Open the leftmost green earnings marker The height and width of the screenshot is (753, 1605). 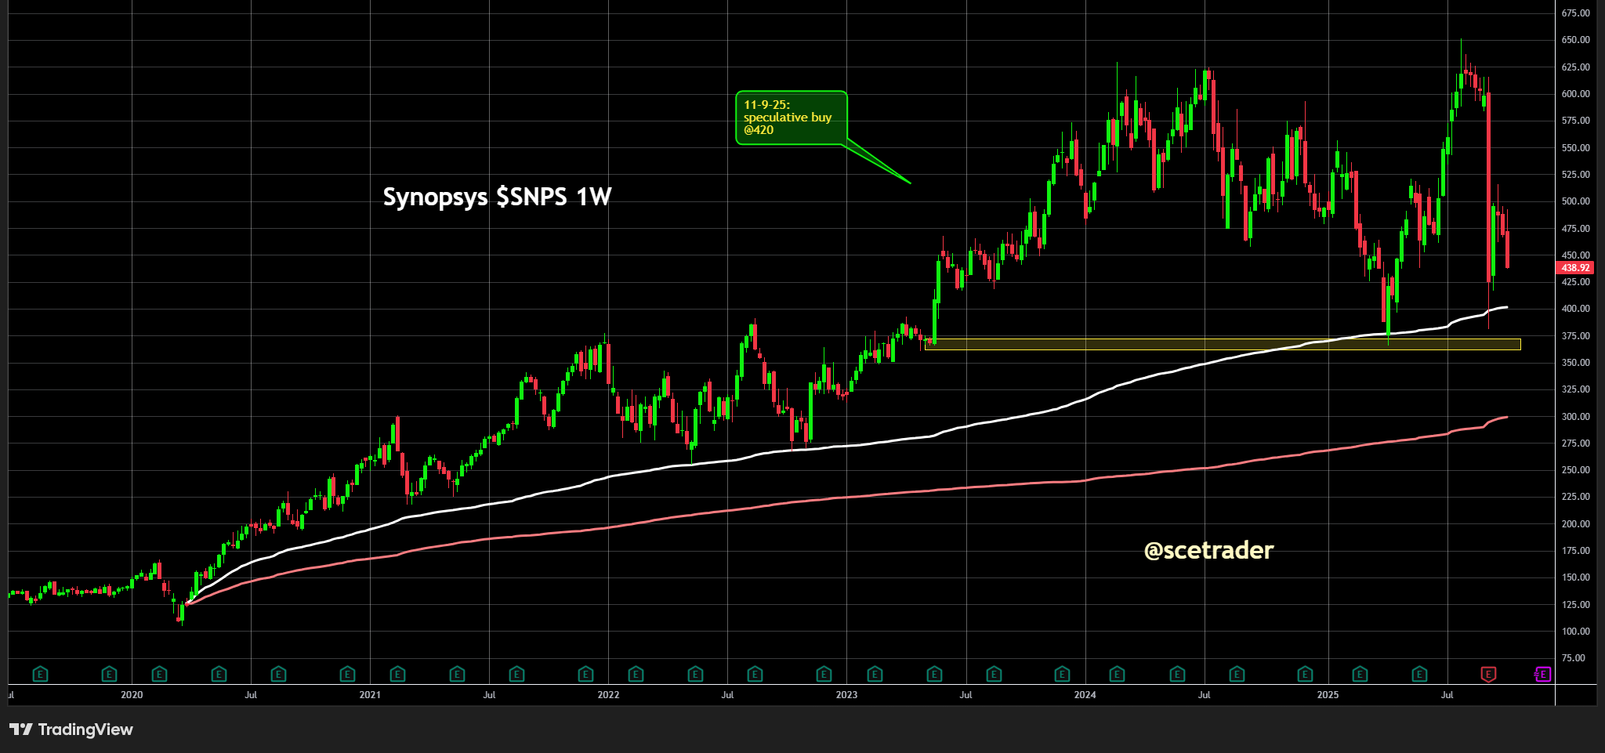[40, 674]
